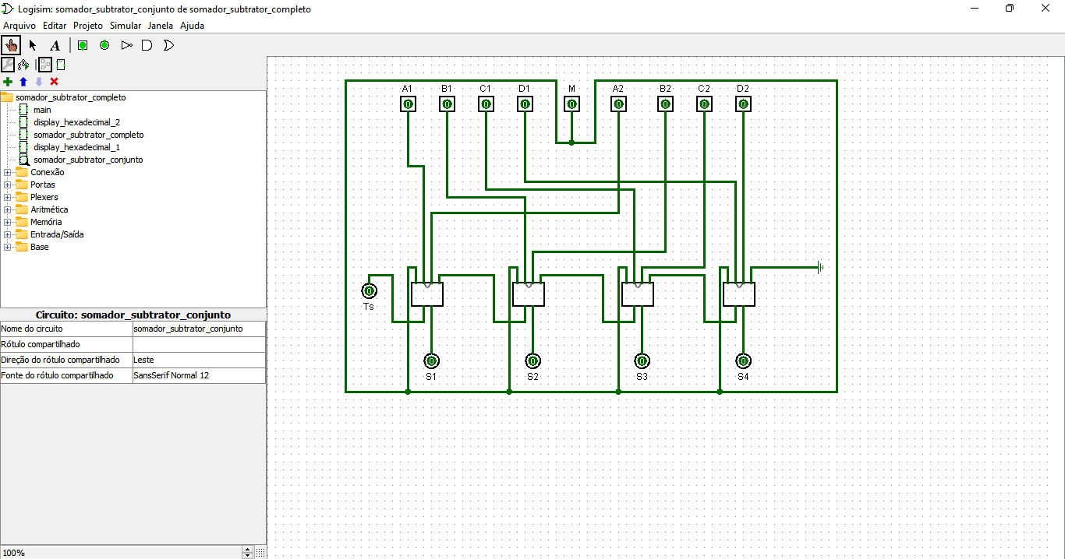Decrease zoom with stepper down arrow
Image resolution: width=1065 pixels, height=559 pixels.
pos(248,555)
